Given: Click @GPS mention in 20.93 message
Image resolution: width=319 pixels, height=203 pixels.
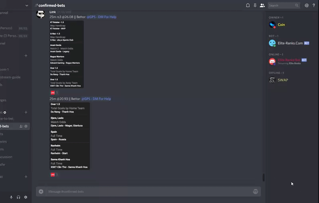Looking at the screenshot, I should click(x=96, y=99).
